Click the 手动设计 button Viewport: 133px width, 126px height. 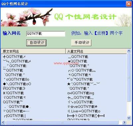pos(81,42)
